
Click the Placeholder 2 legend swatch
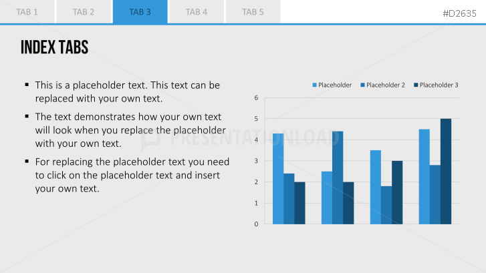[x=362, y=85]
